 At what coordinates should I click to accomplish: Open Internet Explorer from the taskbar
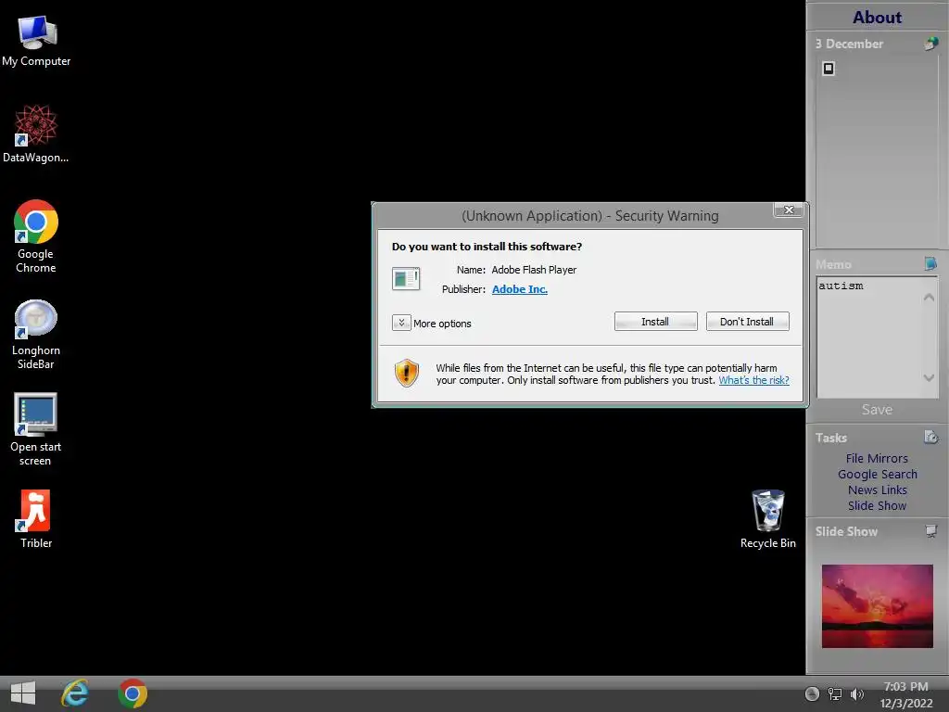click(75, 693)
